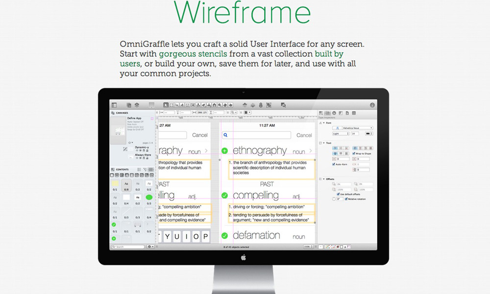Toggle the sidebar panel icon in toolbar
Viewport: 490px width, 294px height.
pos(114,105)
